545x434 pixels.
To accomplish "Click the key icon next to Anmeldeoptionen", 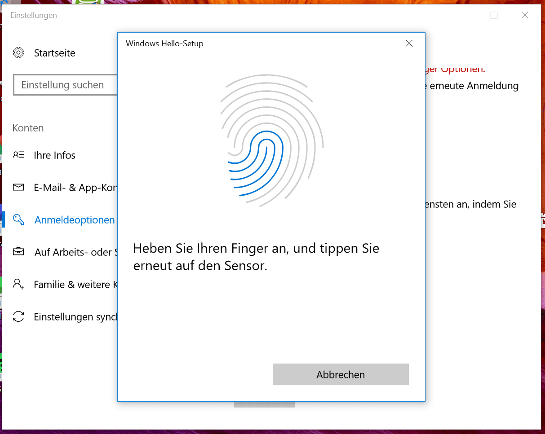I will (18, 220).
